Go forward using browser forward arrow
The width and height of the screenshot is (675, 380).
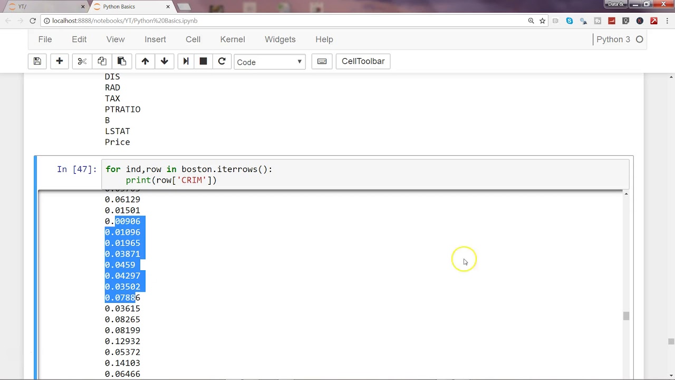pos(20,21)
